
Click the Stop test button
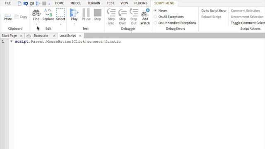[x=98, y=15]
